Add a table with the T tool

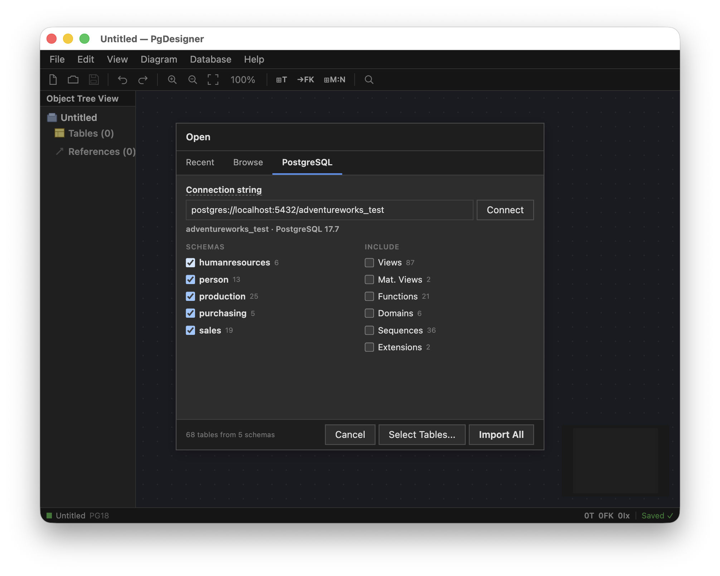(282, 79)
